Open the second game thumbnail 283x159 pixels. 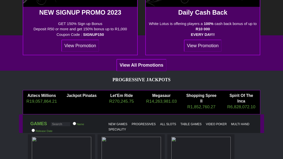pos(131,148)
